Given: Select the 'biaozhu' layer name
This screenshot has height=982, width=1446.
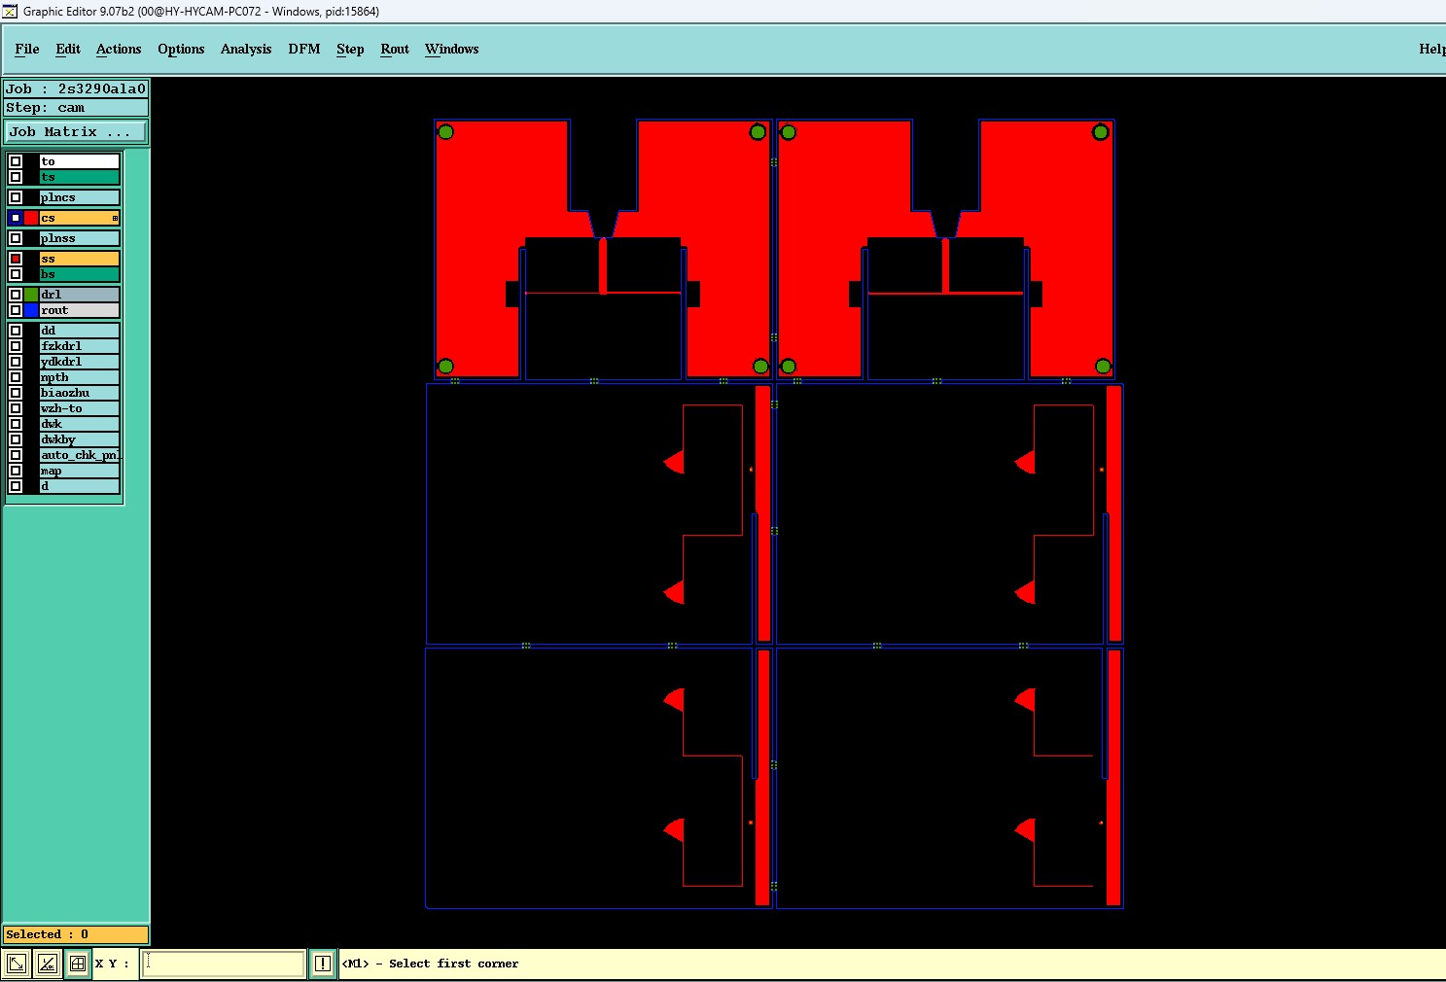Looking at the screenshot, I should coord(80,393).
